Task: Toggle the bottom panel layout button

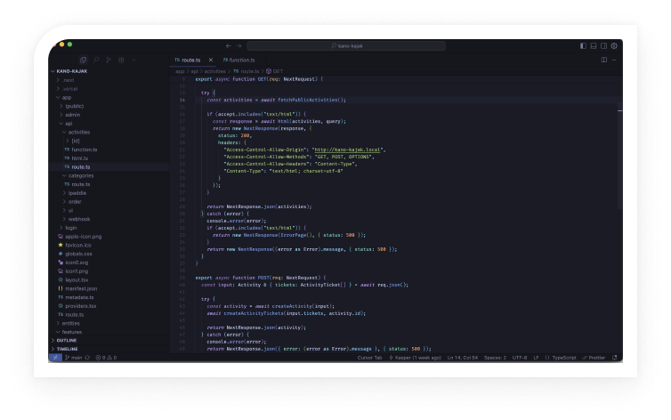Action: 594,45
